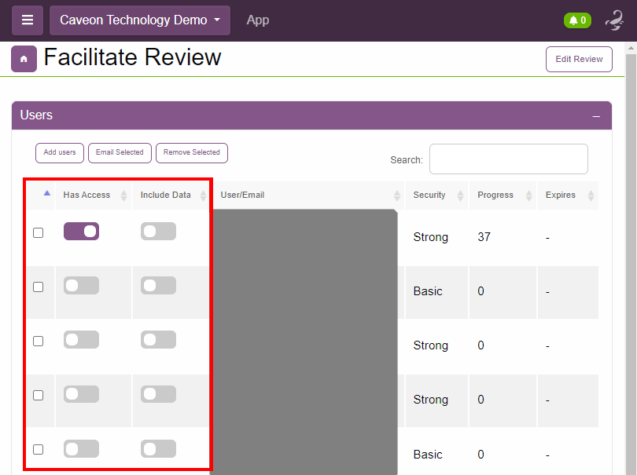Open the App menu item
Image resolution: width=637 pixels, height=475 pixels.
coord(258,20)
